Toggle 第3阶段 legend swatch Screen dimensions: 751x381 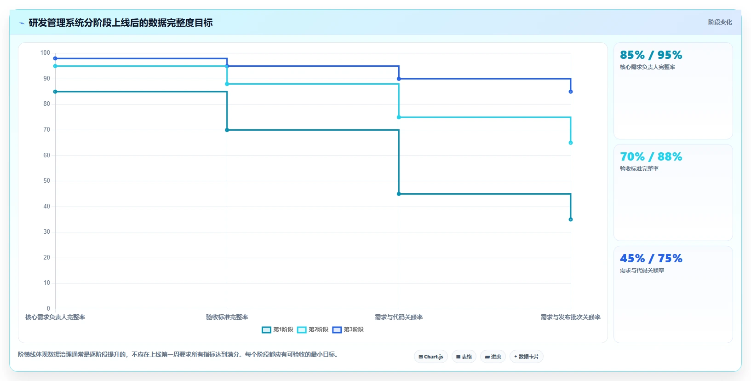point(337,330)
